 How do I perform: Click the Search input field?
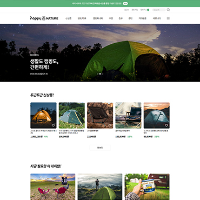(x=159, y=10)
